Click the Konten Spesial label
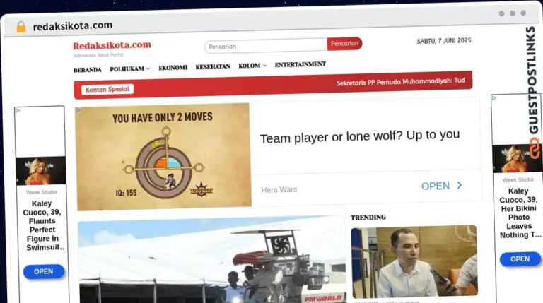543x303 pixels. [x=107, y=90]
